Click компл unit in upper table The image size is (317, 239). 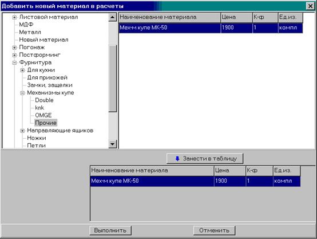[x=291, y=28]
